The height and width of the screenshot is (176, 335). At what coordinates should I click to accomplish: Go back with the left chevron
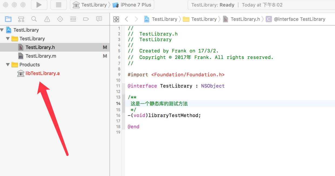pyautogui.click(x=126, y=19)
